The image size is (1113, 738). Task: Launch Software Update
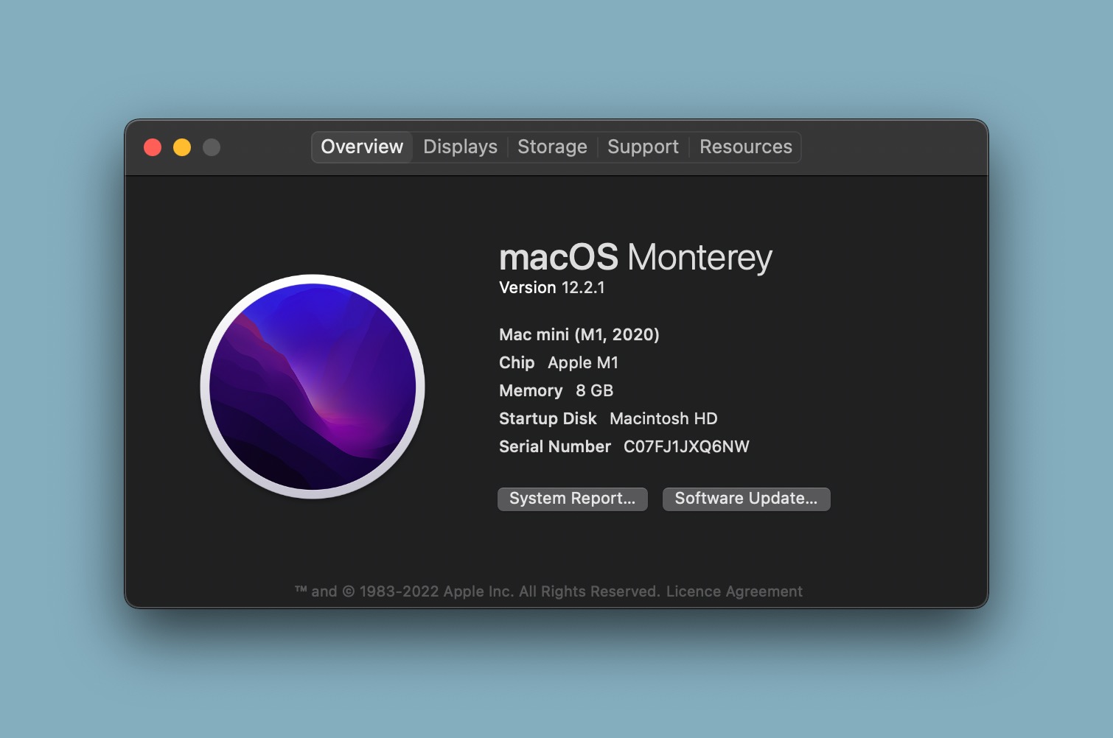tap(746, 499)
